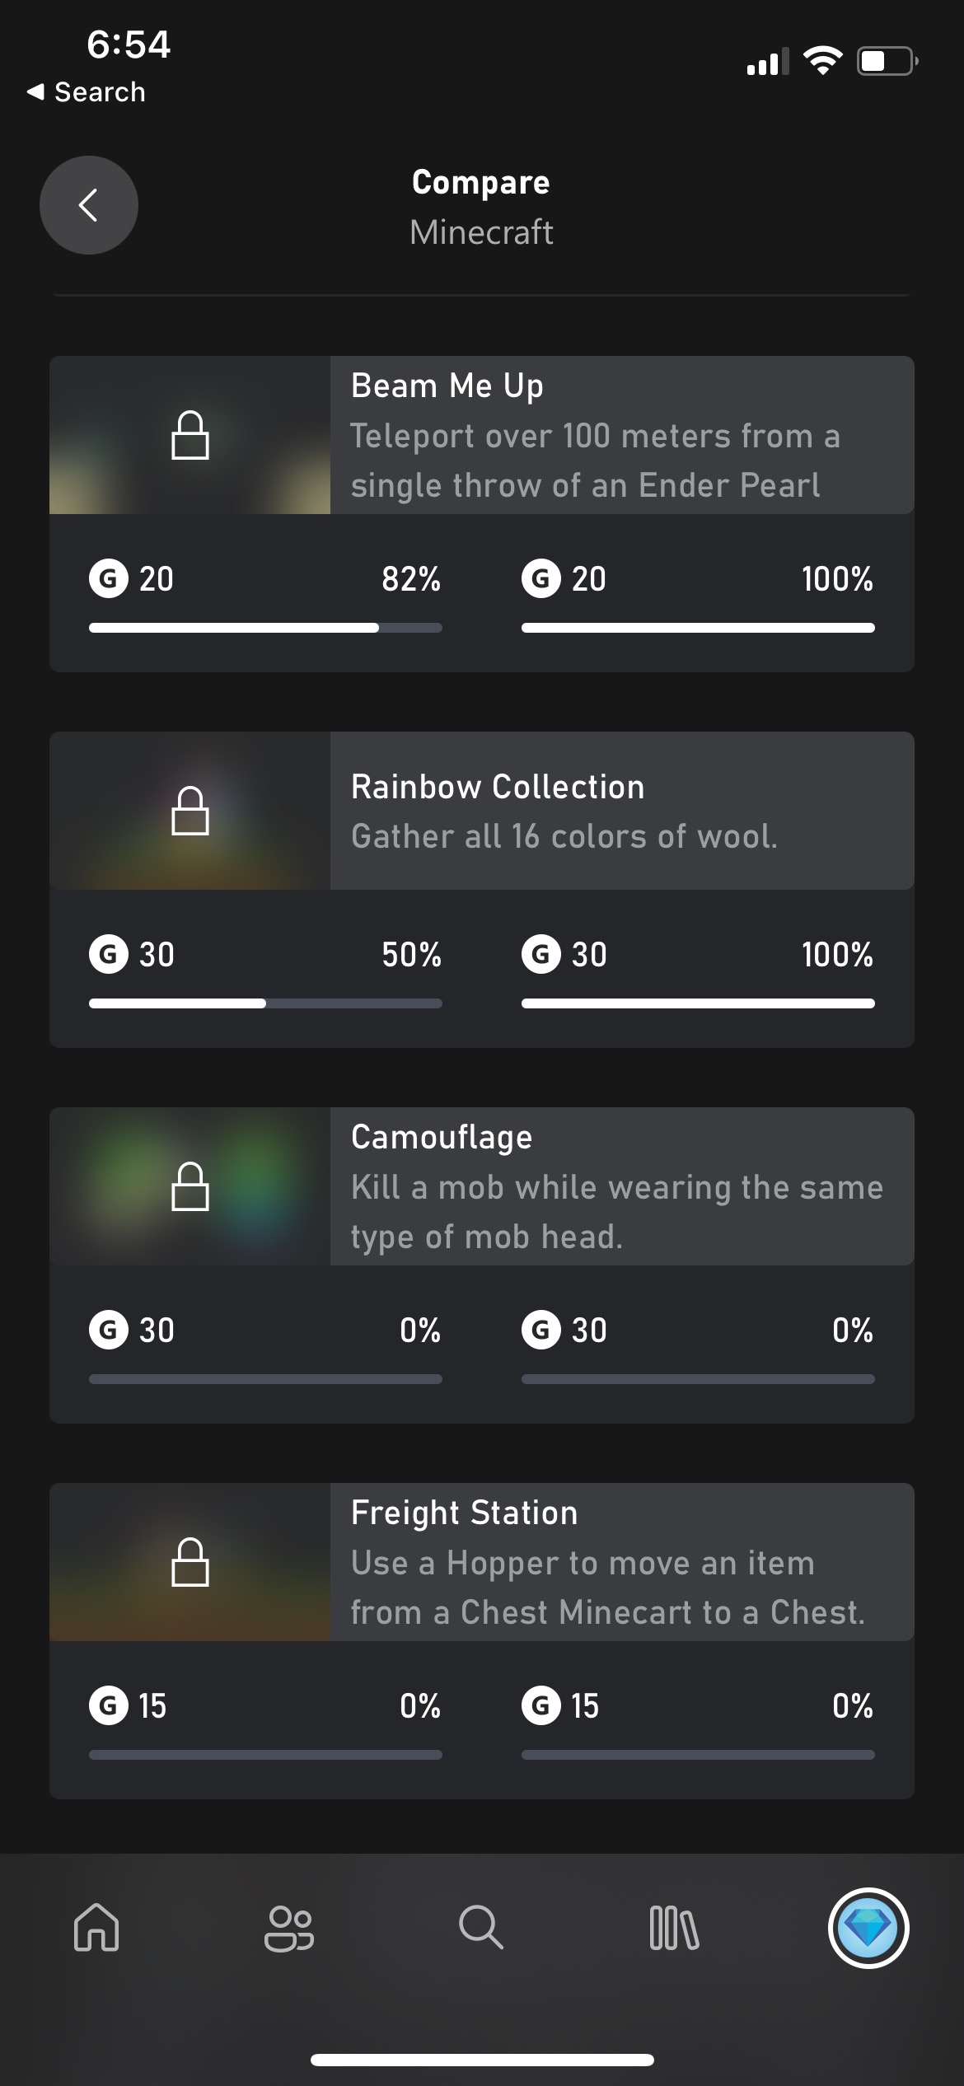Tap the Gamerscore G icon beside 82%

(109, 578)
